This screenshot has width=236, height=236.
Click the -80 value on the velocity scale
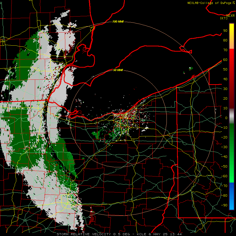224,196
